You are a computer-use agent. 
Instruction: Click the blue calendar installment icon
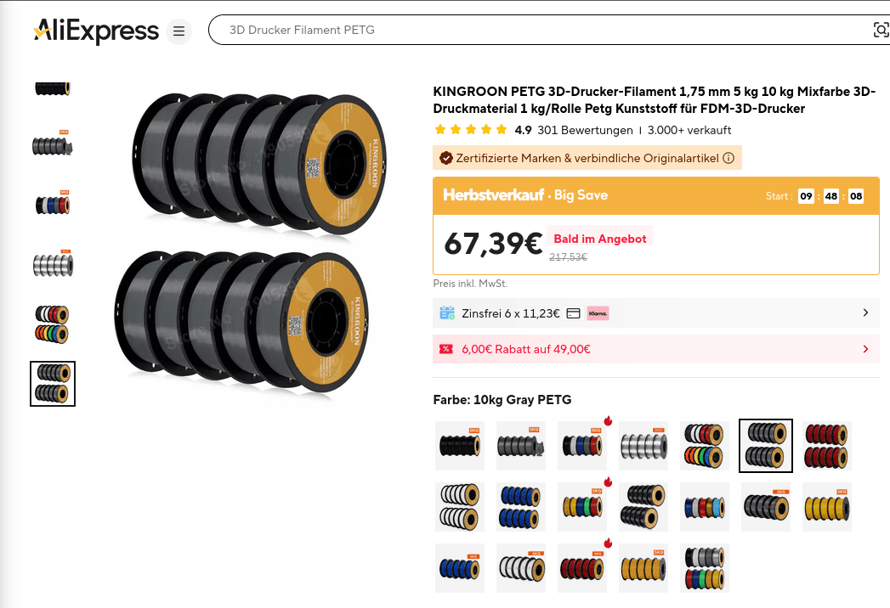tap(447, 313)
